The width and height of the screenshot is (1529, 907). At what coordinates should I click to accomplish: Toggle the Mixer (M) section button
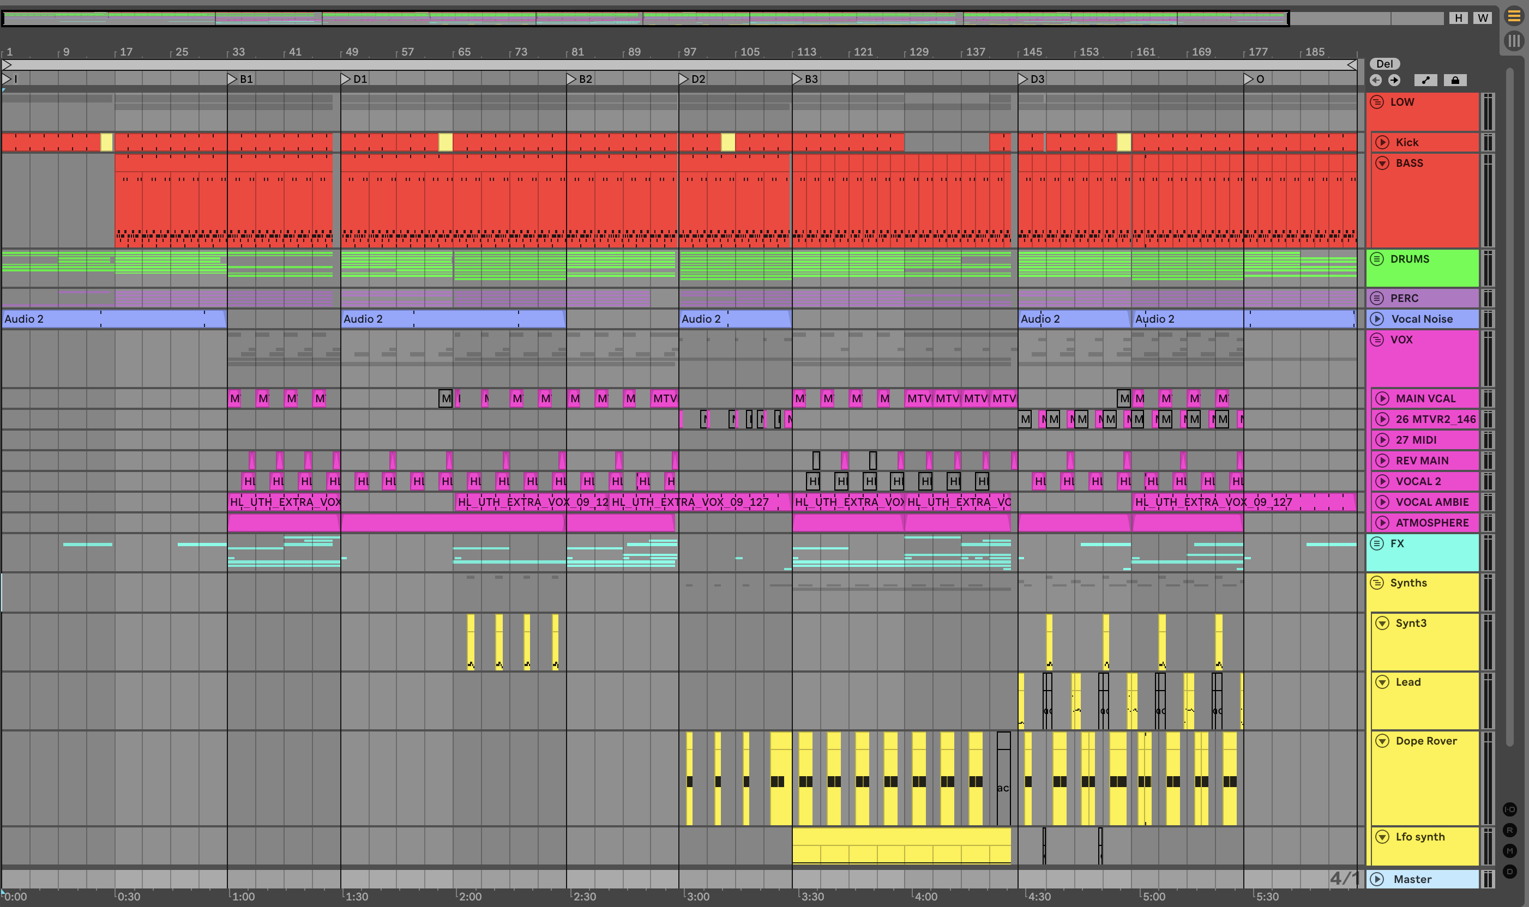click(x=1509, y=851)
